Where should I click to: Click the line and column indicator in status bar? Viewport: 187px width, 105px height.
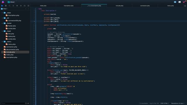(154, 103)
